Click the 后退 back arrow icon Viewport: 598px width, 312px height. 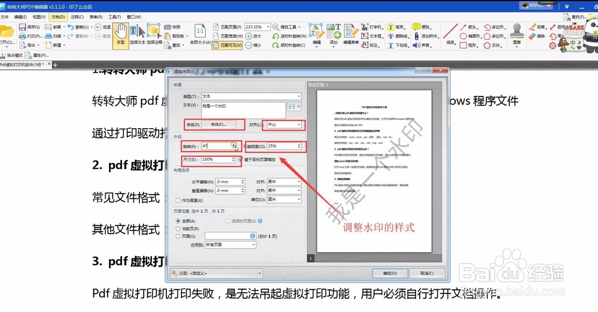pos(98,27)
